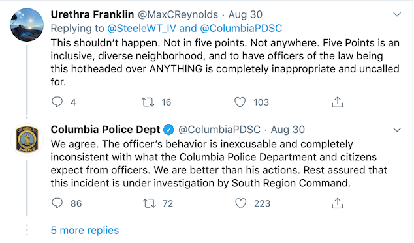The width and height of the screenshot is (414, 243).
Task: Click Columbia Police Dept's Aug 30 timestamp
Action: click(288, 130)
